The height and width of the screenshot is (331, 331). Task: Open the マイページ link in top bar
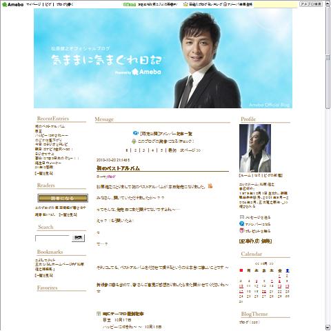pyautogui.click(x=34, y=4)
